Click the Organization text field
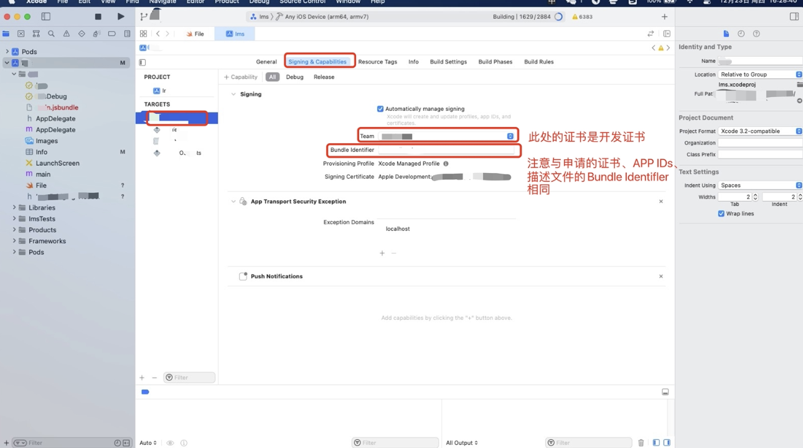Screen dimensions: 803x448 click(x=760, y=143)
